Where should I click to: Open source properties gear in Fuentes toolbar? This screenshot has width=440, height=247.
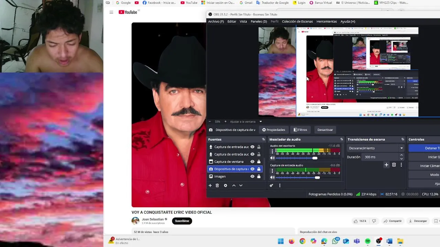point(225,185)
